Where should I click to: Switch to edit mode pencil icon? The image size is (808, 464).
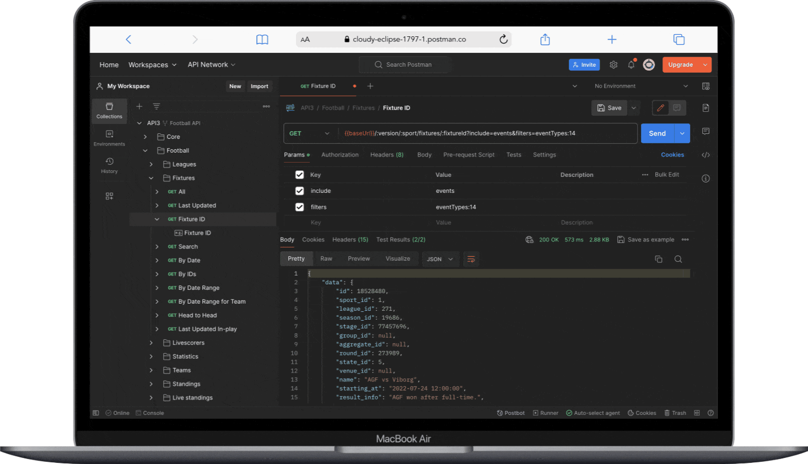[x=660, y=108]
